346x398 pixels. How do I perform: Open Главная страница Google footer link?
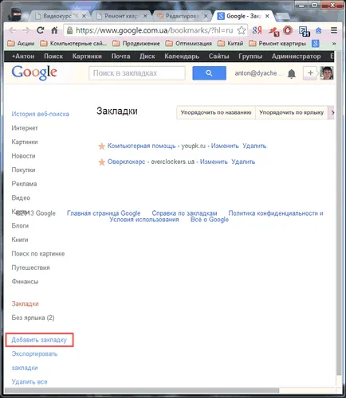tap(104, 213)
